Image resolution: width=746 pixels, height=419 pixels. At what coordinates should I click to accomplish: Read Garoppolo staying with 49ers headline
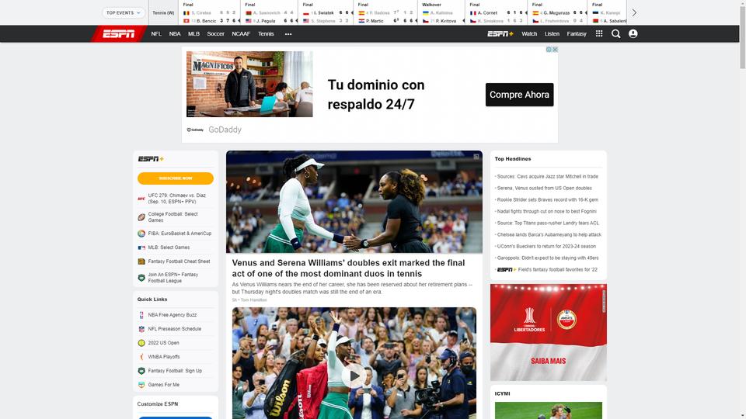click(548, 258)
